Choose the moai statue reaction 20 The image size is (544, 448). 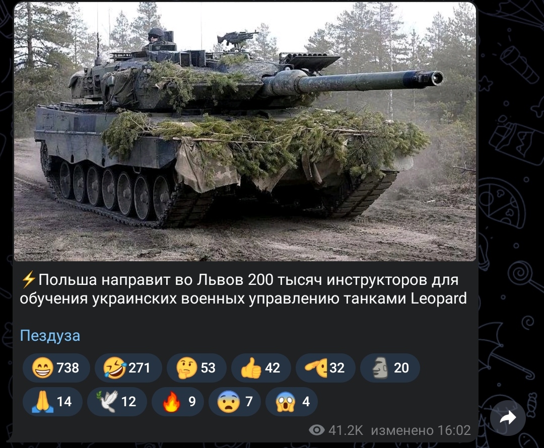coord(390,368)
